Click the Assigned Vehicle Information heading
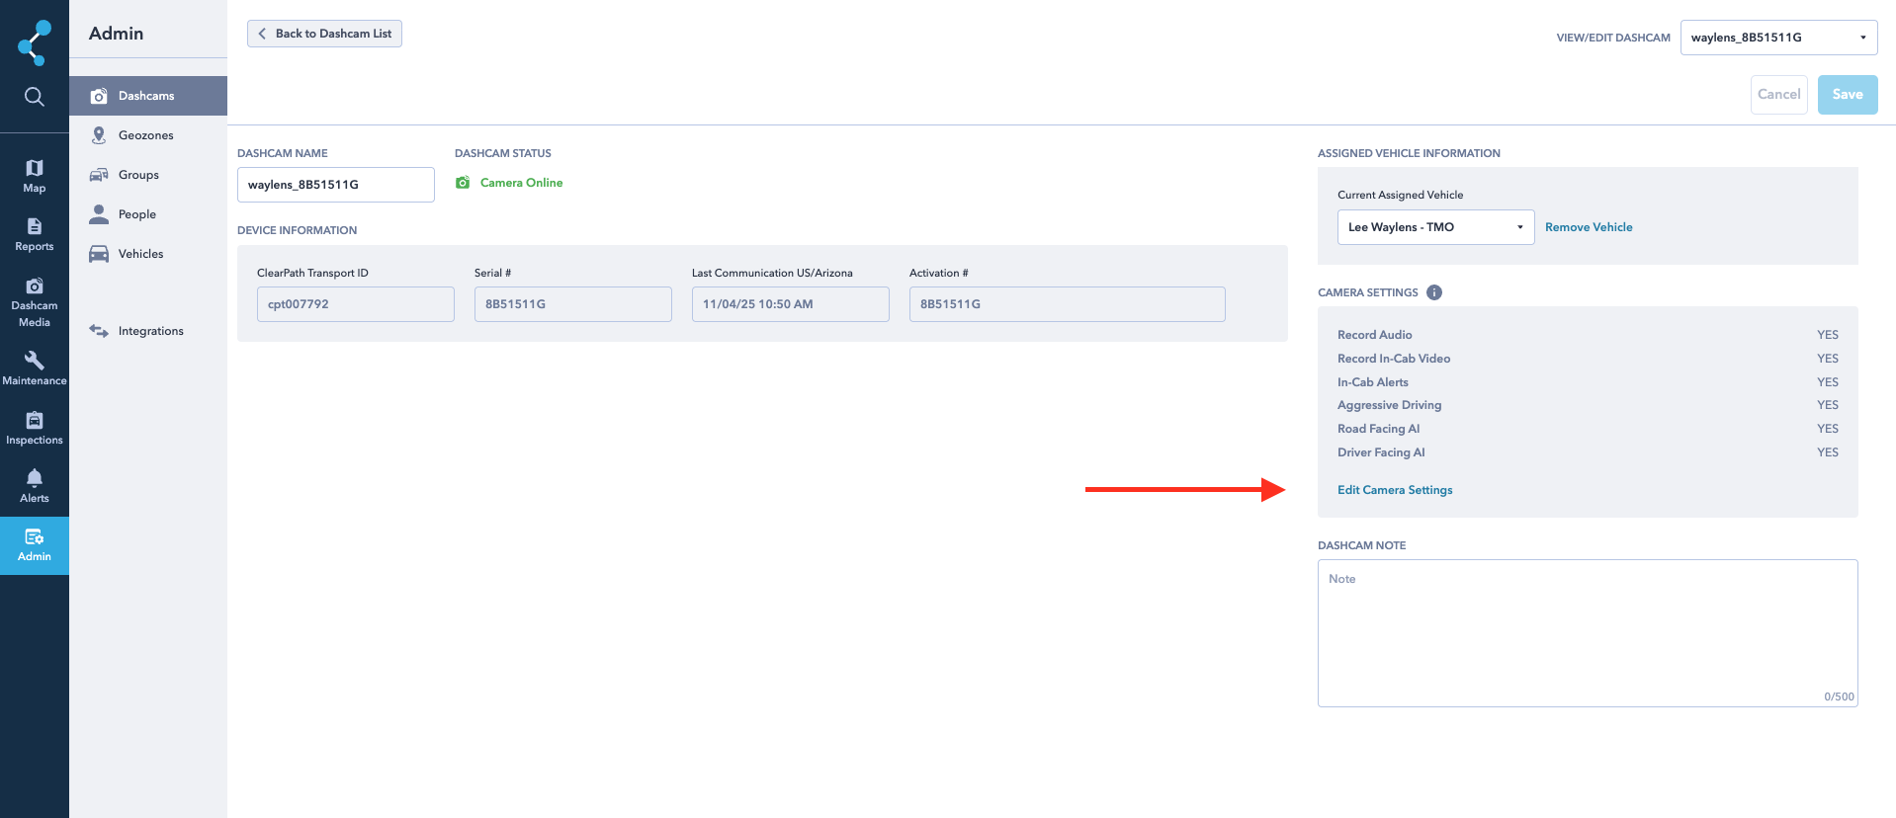Screen dimensions: 1896x818 click(1409, 153)
